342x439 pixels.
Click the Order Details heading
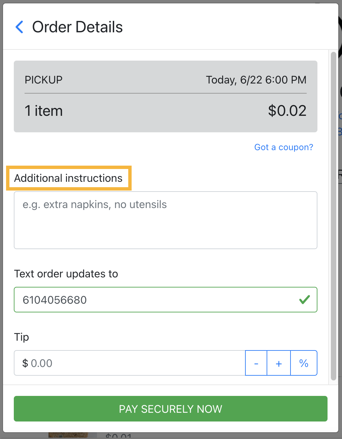click(x=77, y=27)
